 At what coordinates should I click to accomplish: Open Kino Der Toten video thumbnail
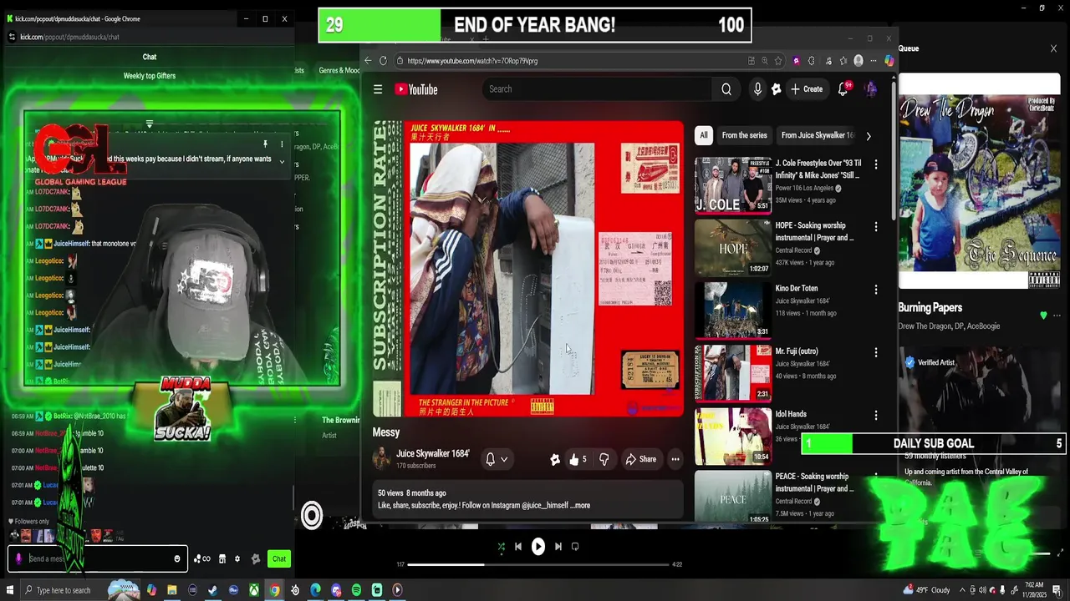point(733,311)
